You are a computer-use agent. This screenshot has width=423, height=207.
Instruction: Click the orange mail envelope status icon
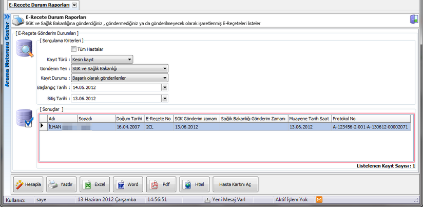pos(319,200)
